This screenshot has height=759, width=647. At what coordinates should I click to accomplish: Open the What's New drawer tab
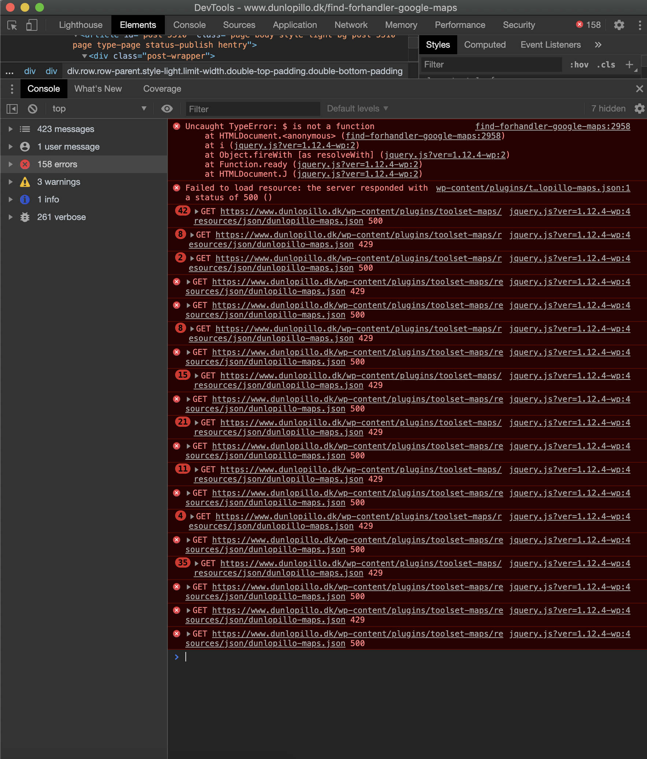[98, 89]
